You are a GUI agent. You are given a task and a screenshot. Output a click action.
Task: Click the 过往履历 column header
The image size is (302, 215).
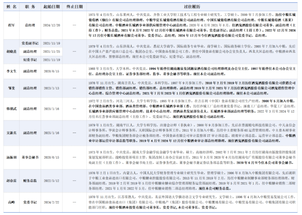(192, 7)
